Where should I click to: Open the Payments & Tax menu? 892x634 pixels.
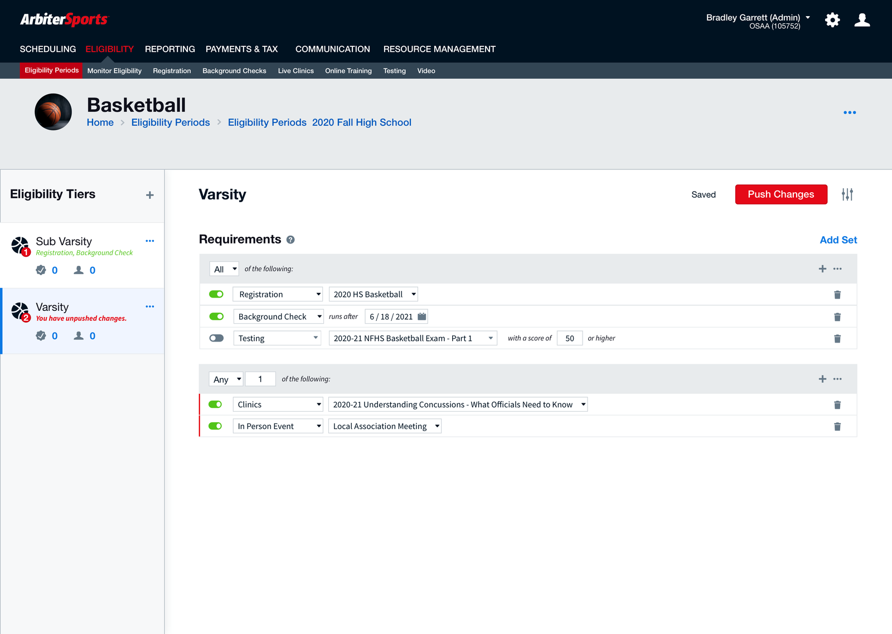(x=242, y=49)
